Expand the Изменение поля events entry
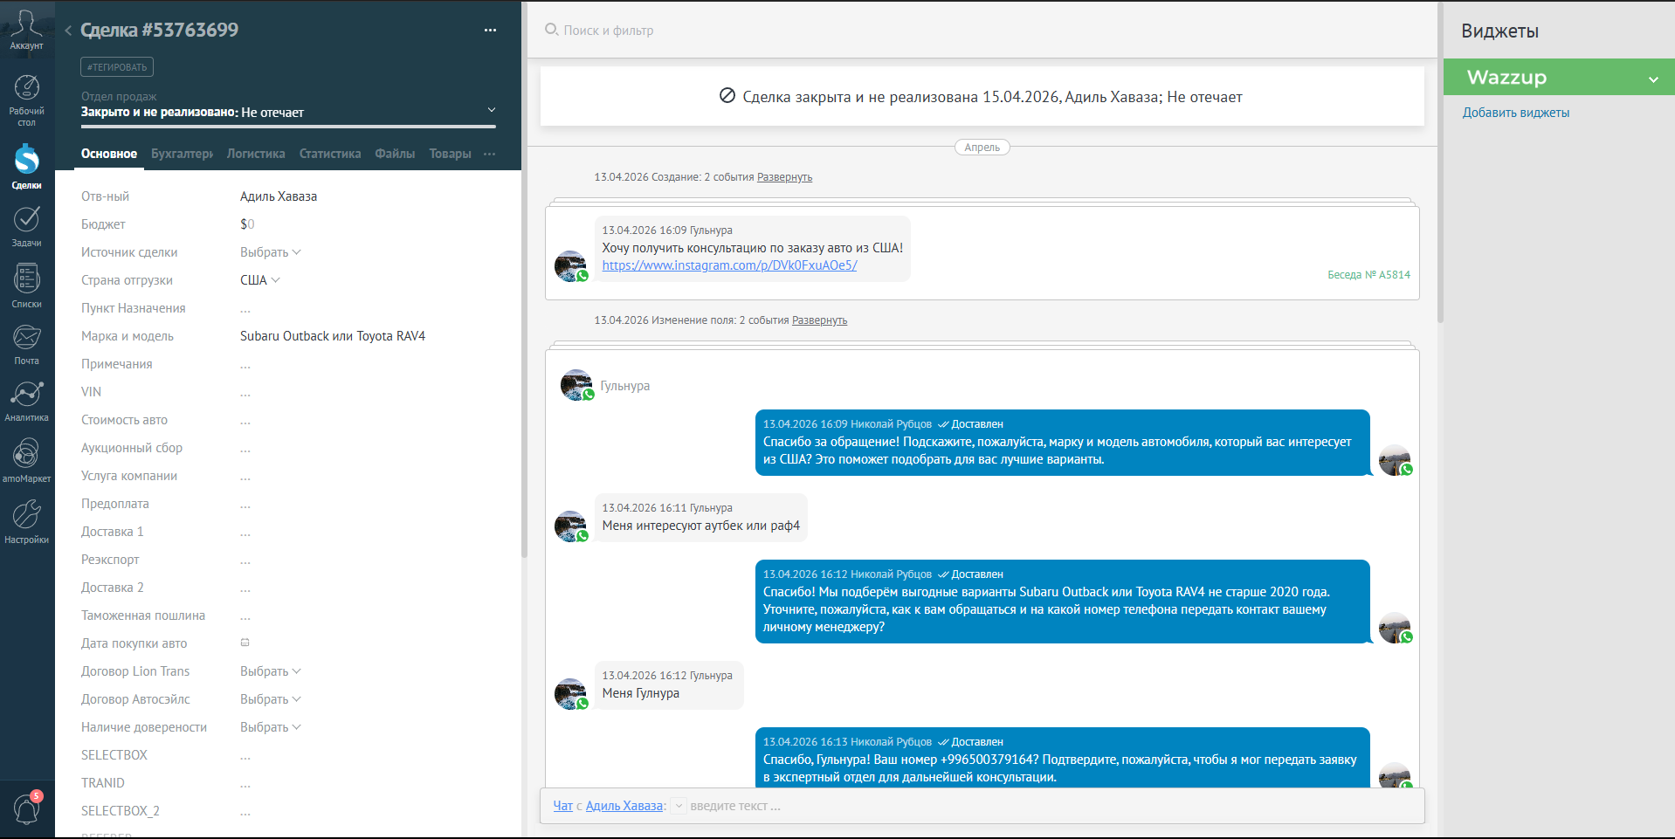Screen dimensions: 1675x839 click(x=819, y=320)
